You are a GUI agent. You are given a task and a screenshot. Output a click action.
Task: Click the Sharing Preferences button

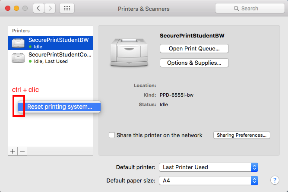click(x=242, y=135)
